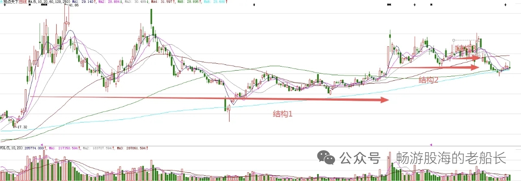Click the MA(5,10,20,60,120,250) indicator parameters

(x=49, y=2)
